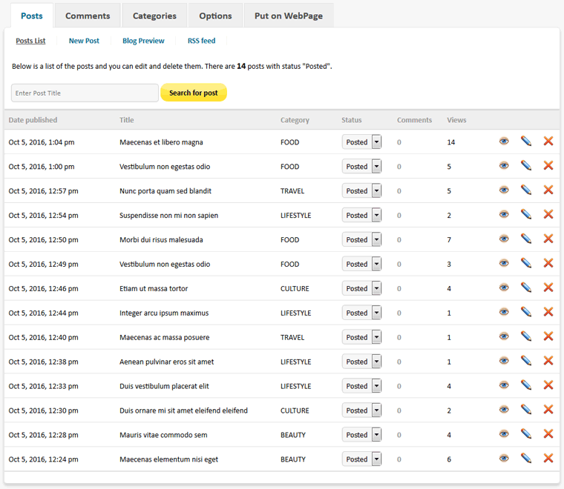Delete 'Duis vestibulum placerat elit' post
This screenshot has width=564, height=489.
pos(548,385)
